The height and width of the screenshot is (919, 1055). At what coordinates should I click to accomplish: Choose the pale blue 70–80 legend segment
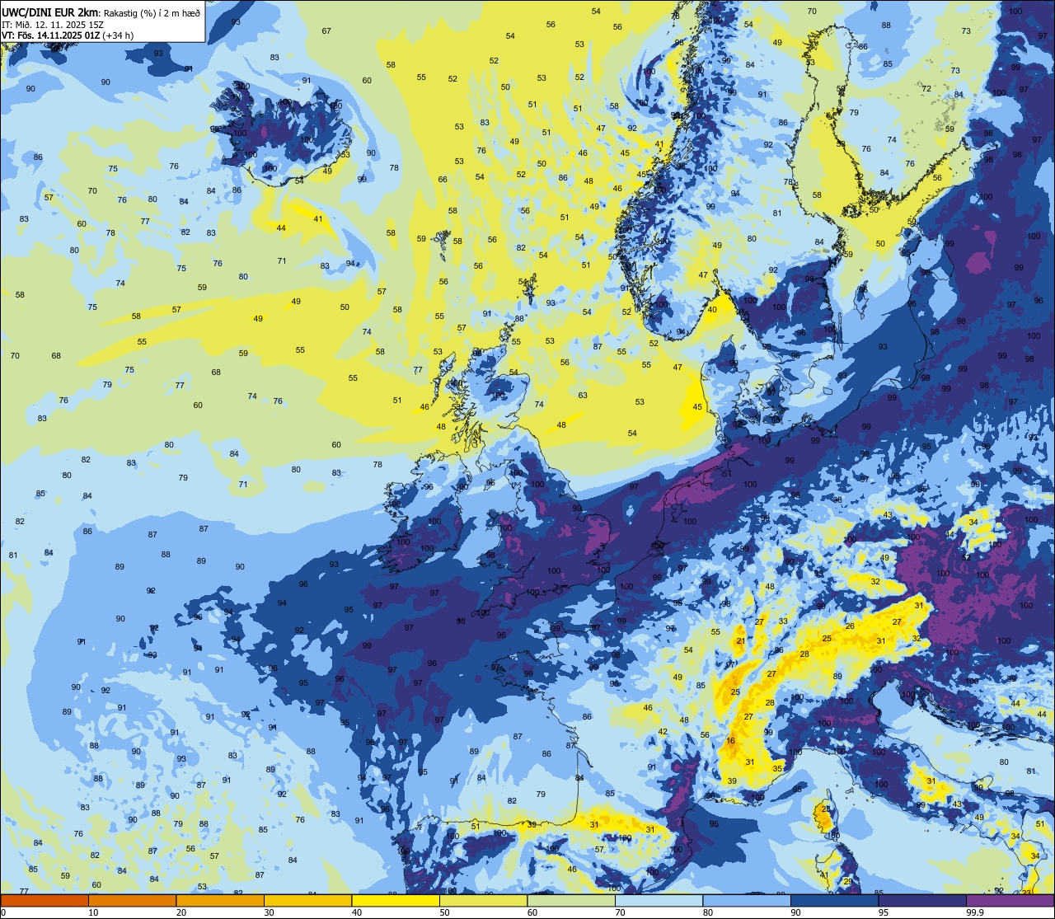(659, 901)
